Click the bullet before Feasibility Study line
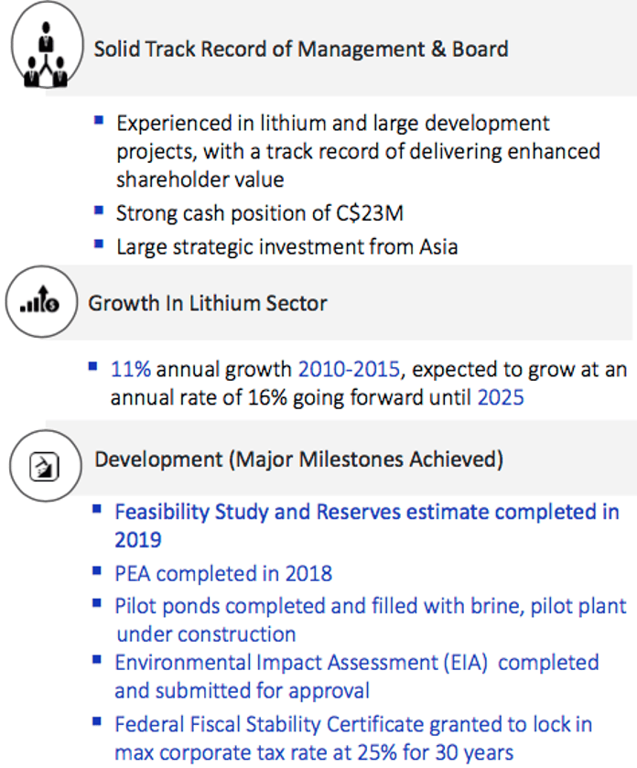 pyautogui.click(x=97, y=509)
